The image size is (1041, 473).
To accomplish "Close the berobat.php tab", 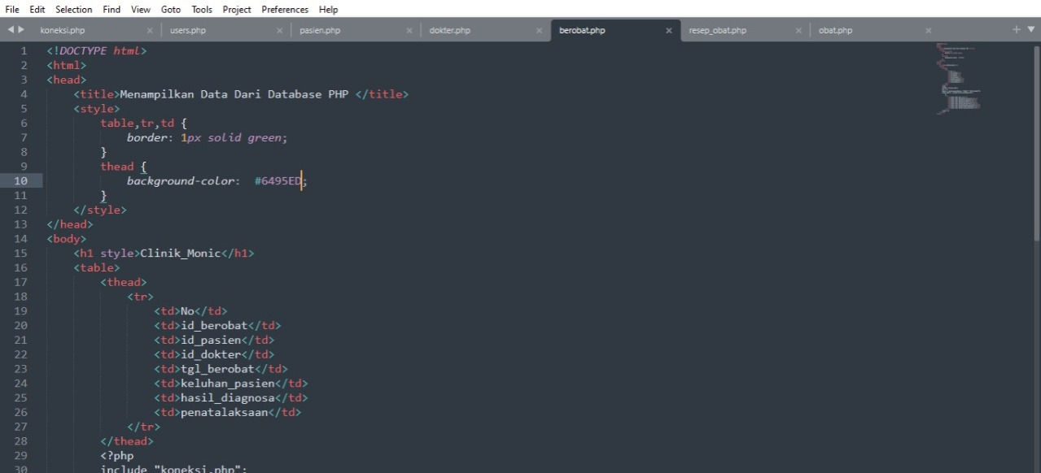I will tap(669, 31).
